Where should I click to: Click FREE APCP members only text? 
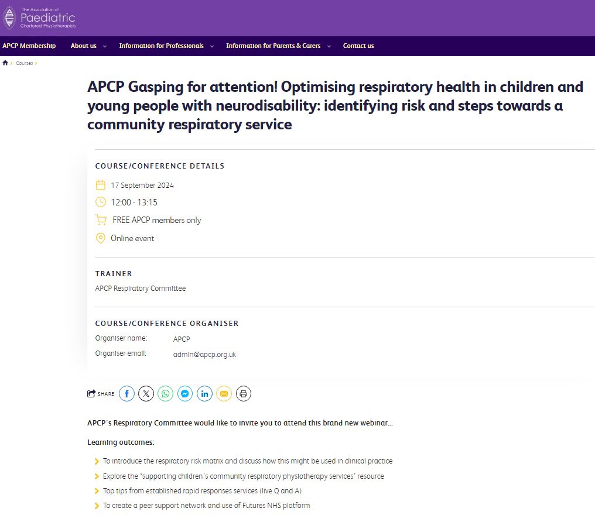click(157, 220)
